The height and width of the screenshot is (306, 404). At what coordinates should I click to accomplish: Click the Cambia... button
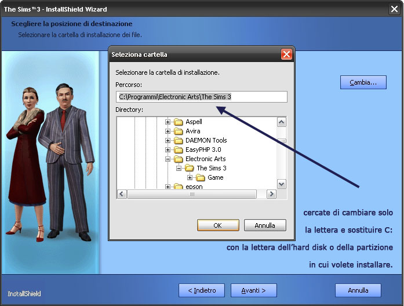pos(363,82)
